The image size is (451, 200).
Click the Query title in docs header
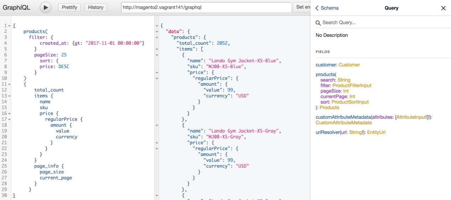(392, 8)
